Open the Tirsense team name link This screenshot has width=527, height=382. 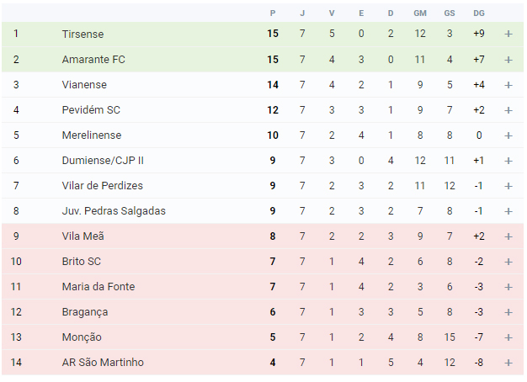pyautogui.click(x=83, y=34)
